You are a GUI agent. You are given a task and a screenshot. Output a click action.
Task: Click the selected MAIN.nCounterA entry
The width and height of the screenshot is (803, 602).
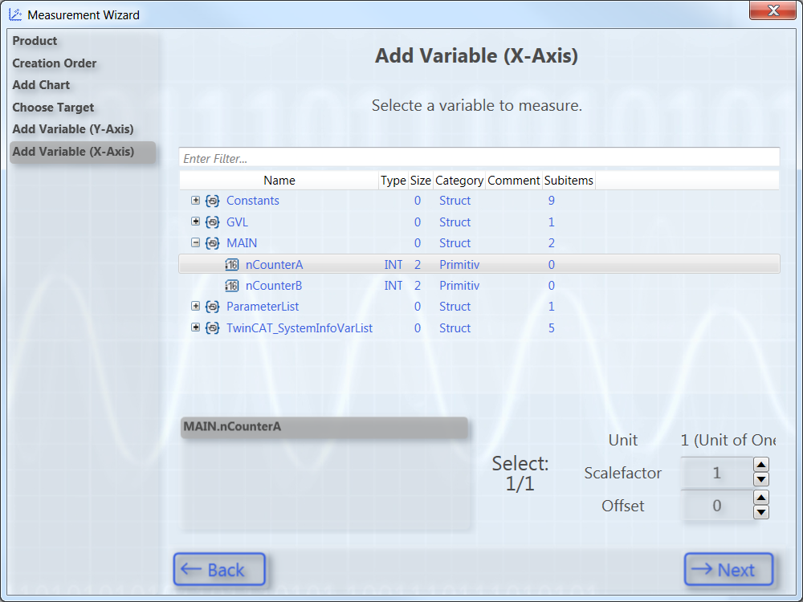(324, 428)
